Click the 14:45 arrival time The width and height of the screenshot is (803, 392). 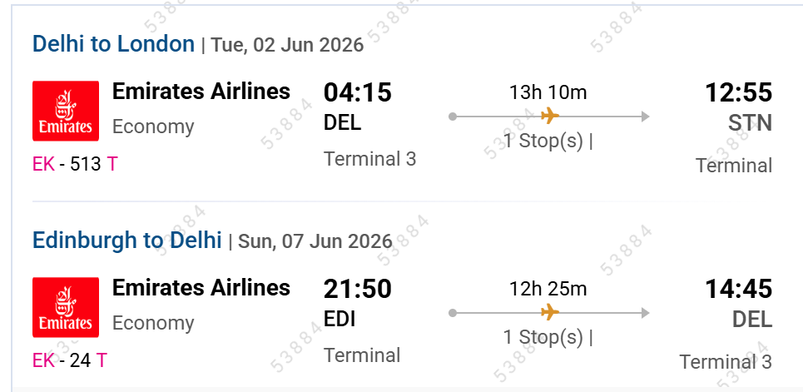(738, 289)
